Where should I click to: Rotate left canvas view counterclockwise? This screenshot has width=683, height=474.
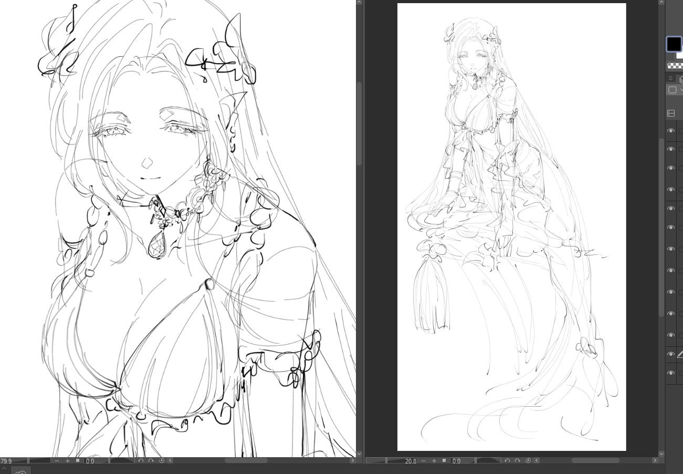point(140,461)
